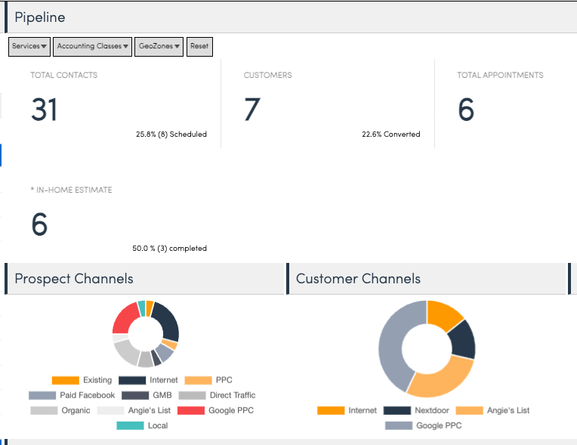Toggle Internet legend swatch in Prospect Channels
577x445 pixels.
point(132,380)
